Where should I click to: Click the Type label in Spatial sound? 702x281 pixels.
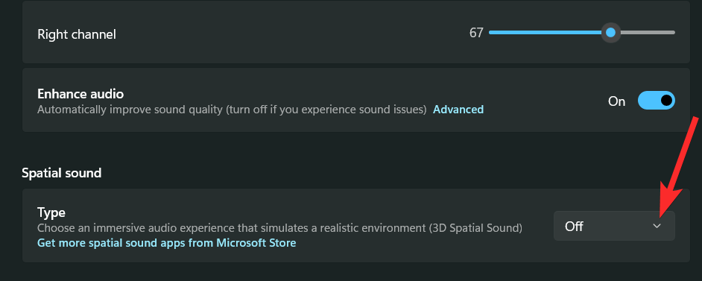(x=51, y=212)
